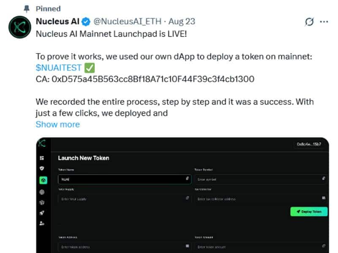Click the globe icon in sidebar

coord(42,192)
